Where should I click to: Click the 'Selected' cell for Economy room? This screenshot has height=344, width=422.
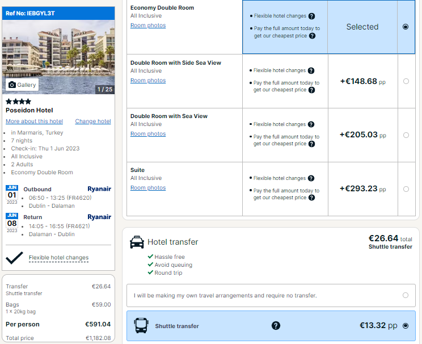tap(362, 27)
